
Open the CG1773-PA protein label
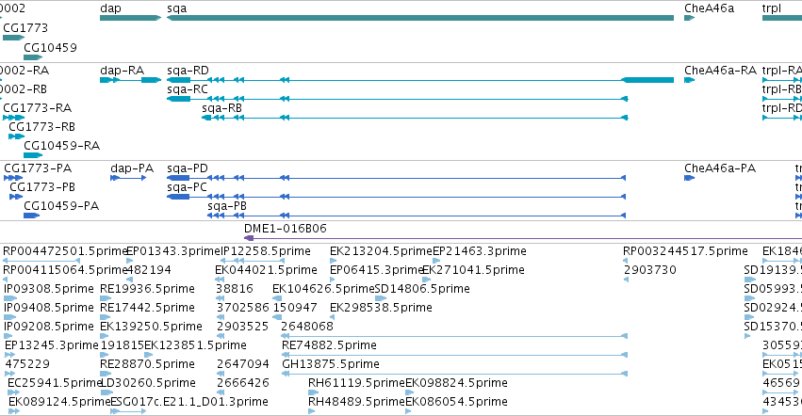(38, 168)
